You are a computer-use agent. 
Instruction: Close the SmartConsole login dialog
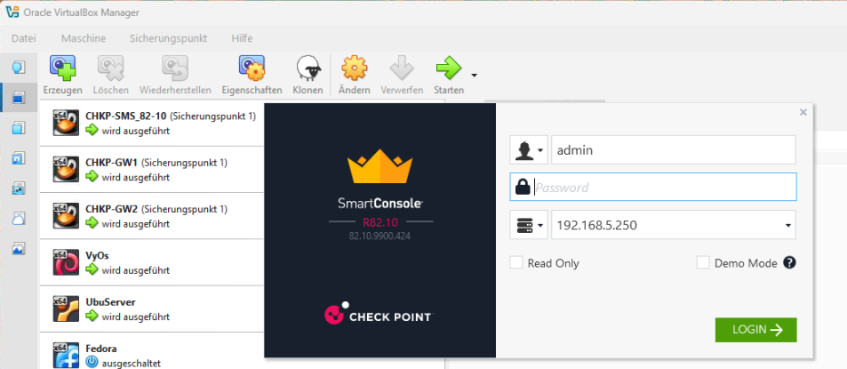click(803, 112)
